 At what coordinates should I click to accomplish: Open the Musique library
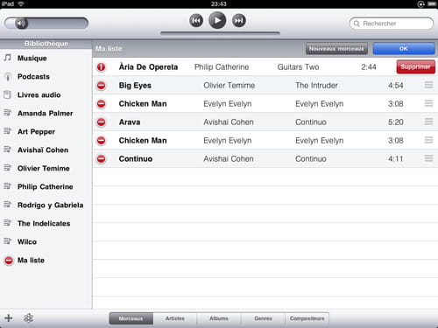click(46, 59)
